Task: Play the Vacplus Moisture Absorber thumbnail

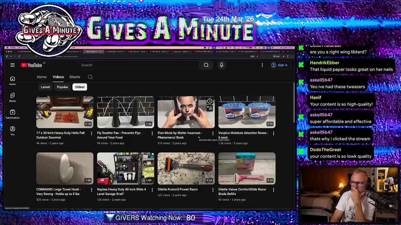Action: 247,112
